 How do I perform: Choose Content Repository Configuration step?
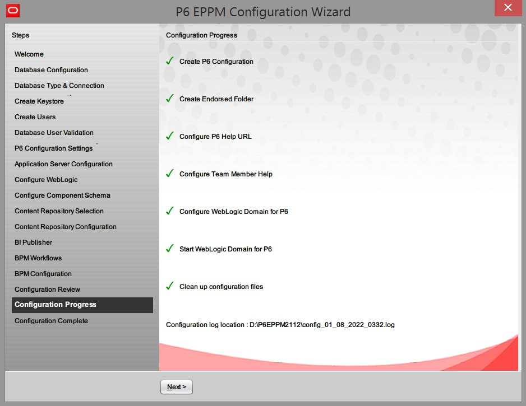pos(66,227)
